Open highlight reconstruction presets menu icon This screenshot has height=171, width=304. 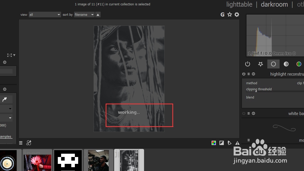[x=248, y=74]
